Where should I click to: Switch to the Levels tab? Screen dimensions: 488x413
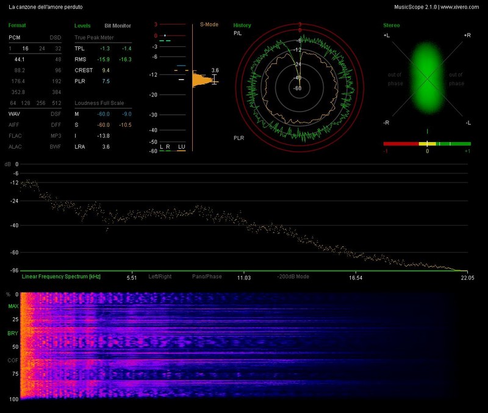pyautogui.click(x=82, y=26)
